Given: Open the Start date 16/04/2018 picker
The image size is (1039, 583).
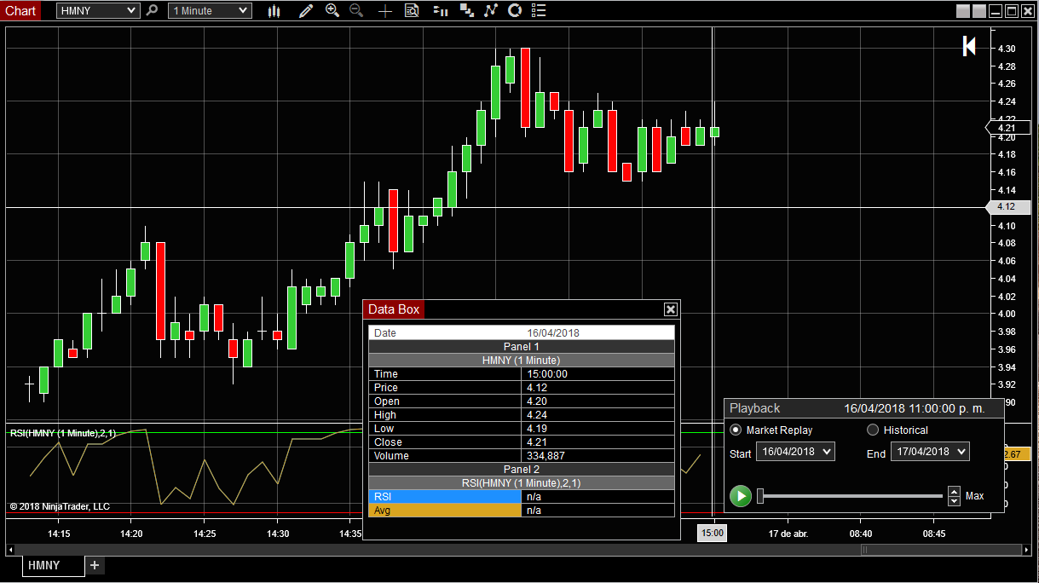Looking at the screenshot, I should tap(795, 452).
